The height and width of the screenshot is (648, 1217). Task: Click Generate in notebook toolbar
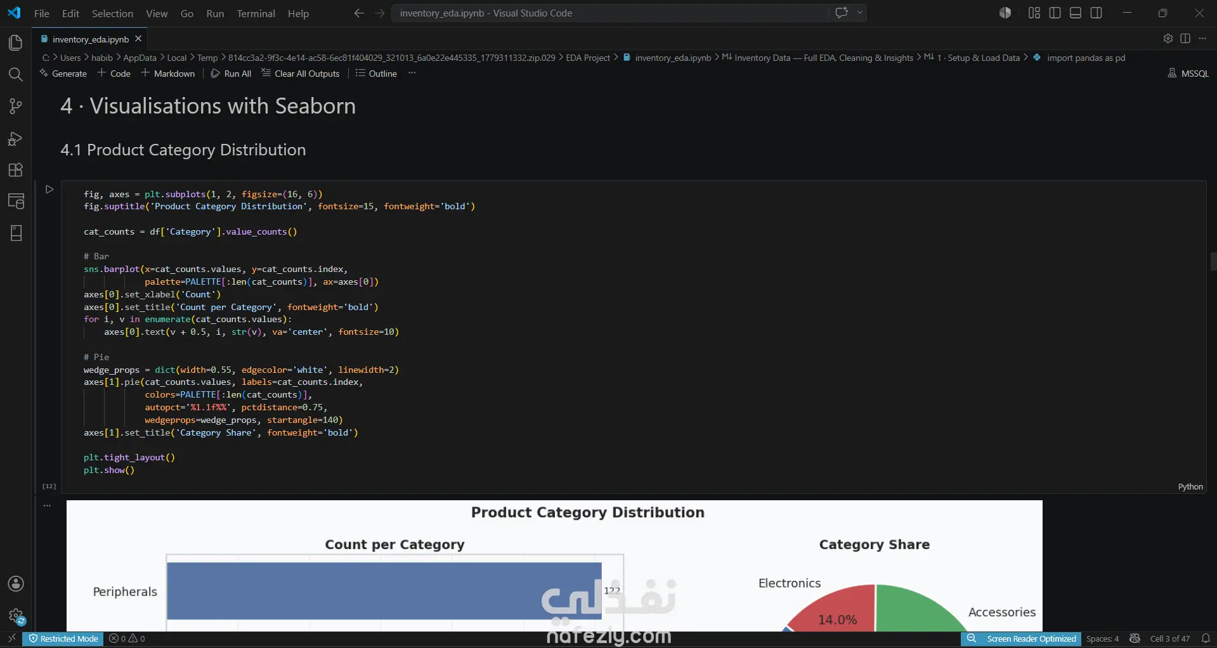tap(63, 74)
